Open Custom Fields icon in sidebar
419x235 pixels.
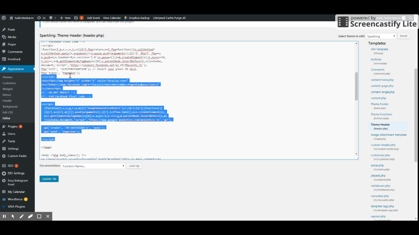click(4, 156)
